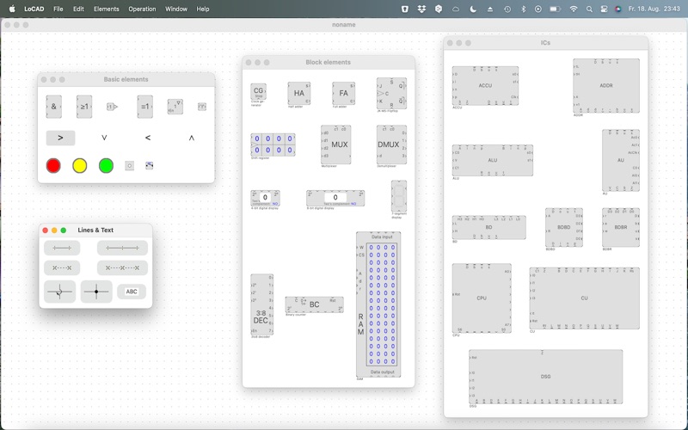Set orientation downward with the V button
688x430 pixels.
[104, 138]
